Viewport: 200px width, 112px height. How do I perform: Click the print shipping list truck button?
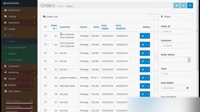tap(177, 6)
